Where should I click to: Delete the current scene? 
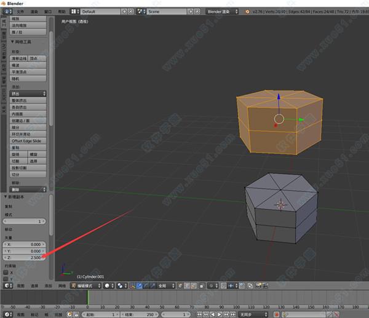(x=197, y=11)
